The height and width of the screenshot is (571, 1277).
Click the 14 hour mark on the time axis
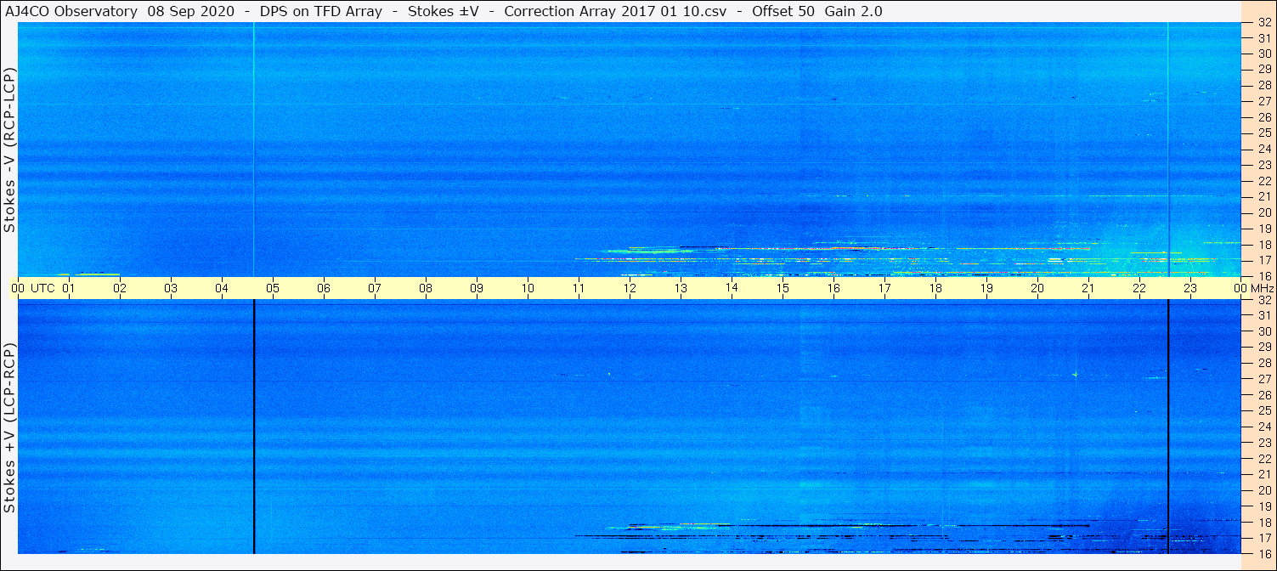tap(732, 288)
